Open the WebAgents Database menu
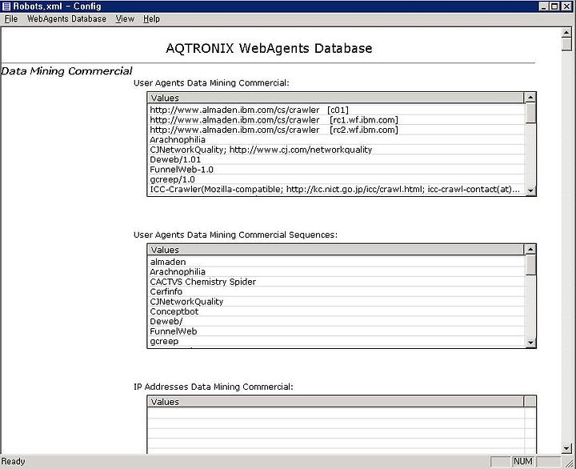 66,18
